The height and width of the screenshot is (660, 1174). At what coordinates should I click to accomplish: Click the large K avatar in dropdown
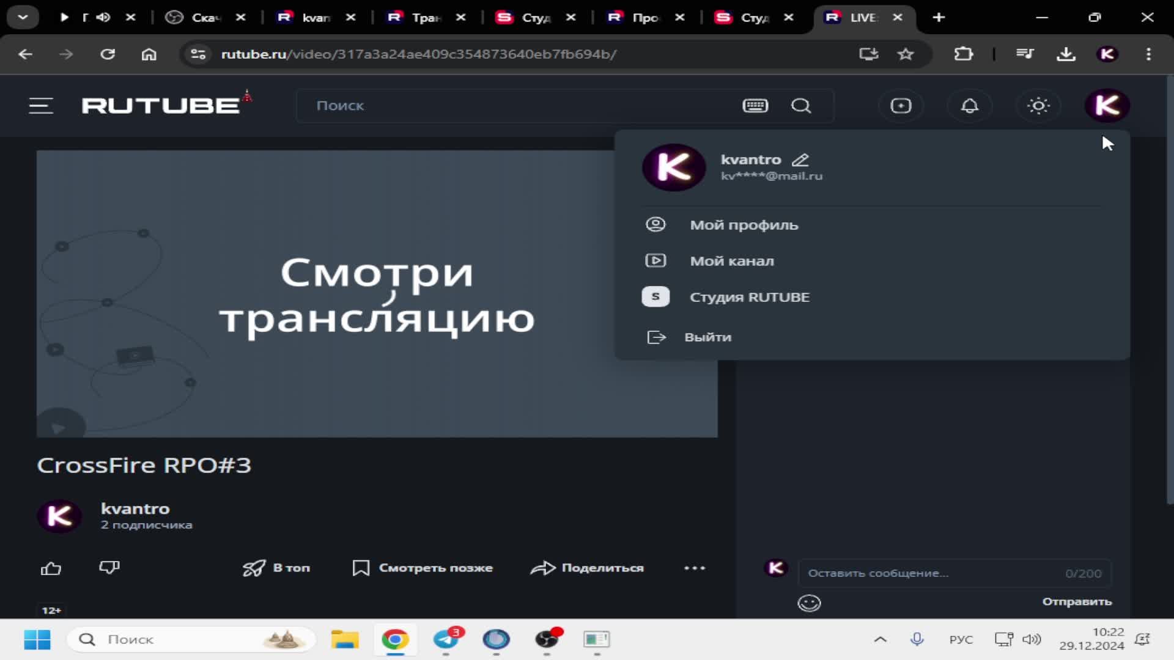tap(674, 167)
